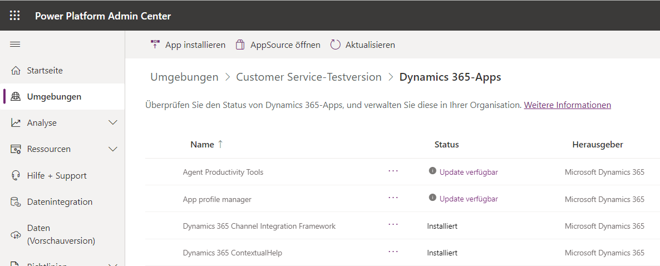Click the App installieren icon
The width and height of the screenshot is (660, 266).
tap(155, 45)
